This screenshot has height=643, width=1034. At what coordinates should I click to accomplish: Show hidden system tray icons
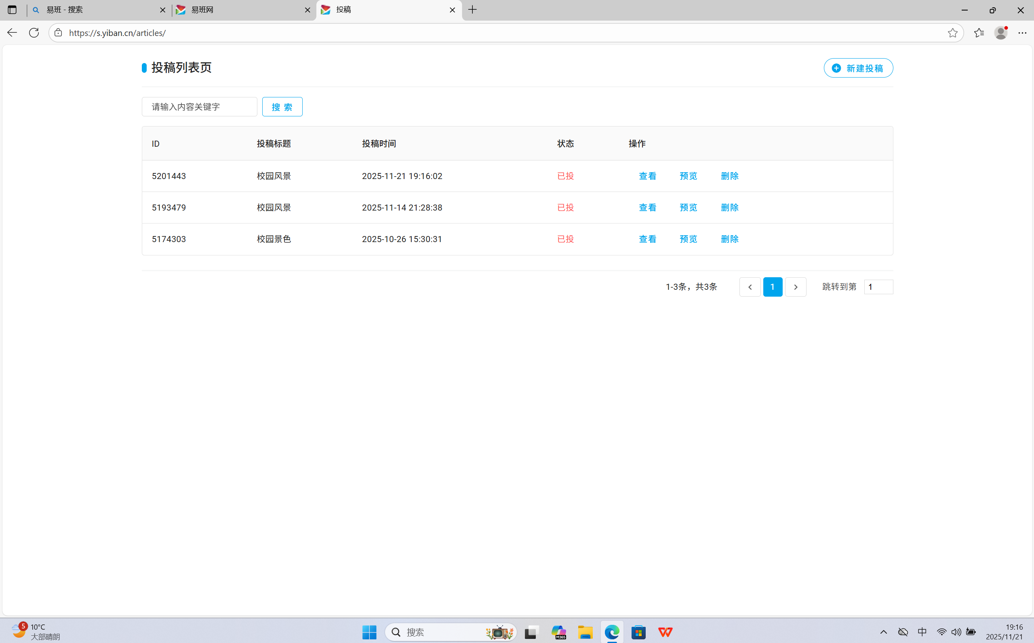883,632
